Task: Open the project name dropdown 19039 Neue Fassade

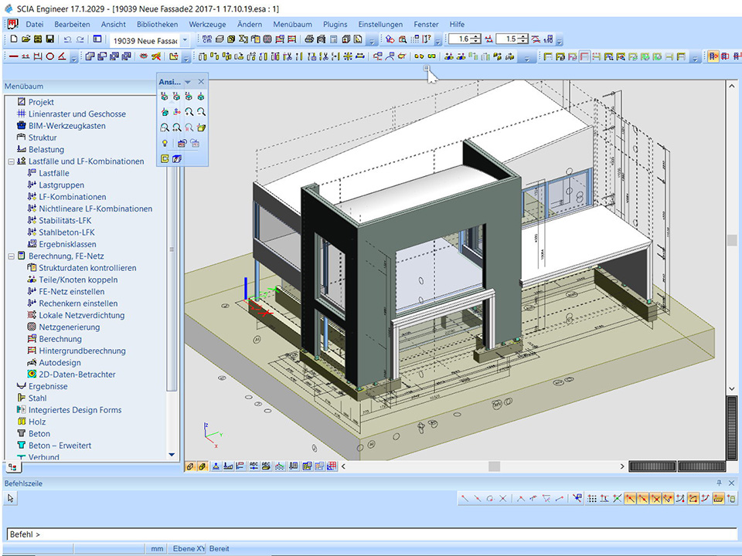Action: coord(185,39)
